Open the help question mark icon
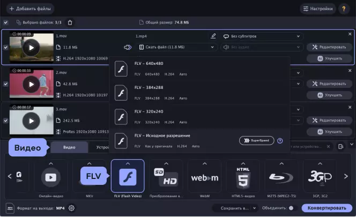 point(344,9)
